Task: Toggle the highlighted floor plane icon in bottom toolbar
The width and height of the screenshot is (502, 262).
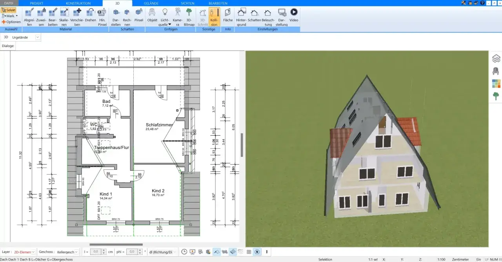Action: 233,252
